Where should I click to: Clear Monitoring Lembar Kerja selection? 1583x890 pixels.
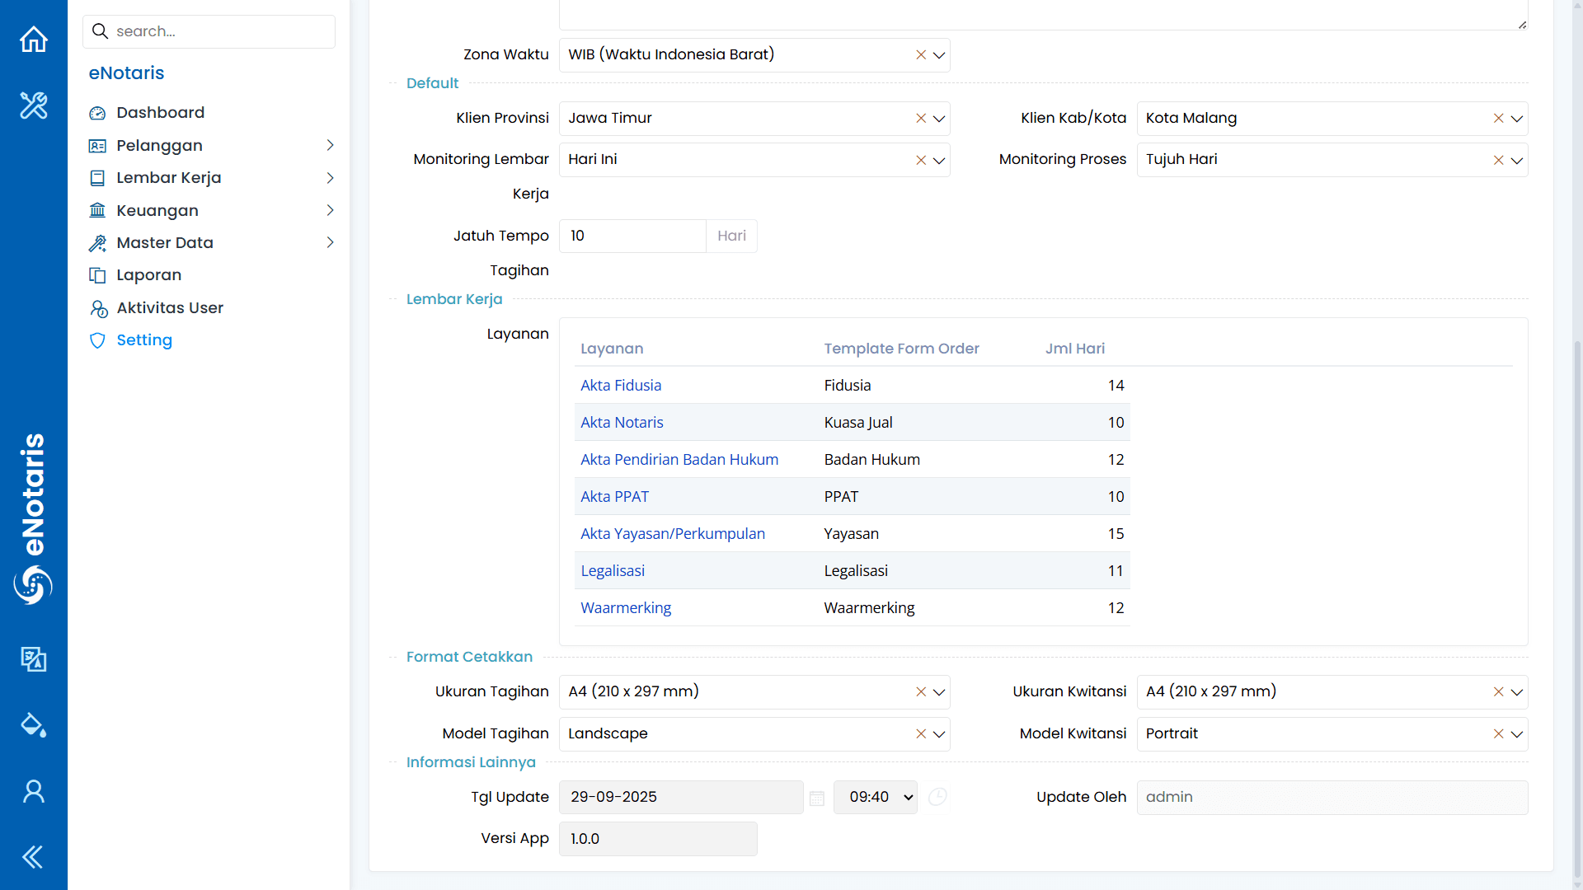(921, 160)
